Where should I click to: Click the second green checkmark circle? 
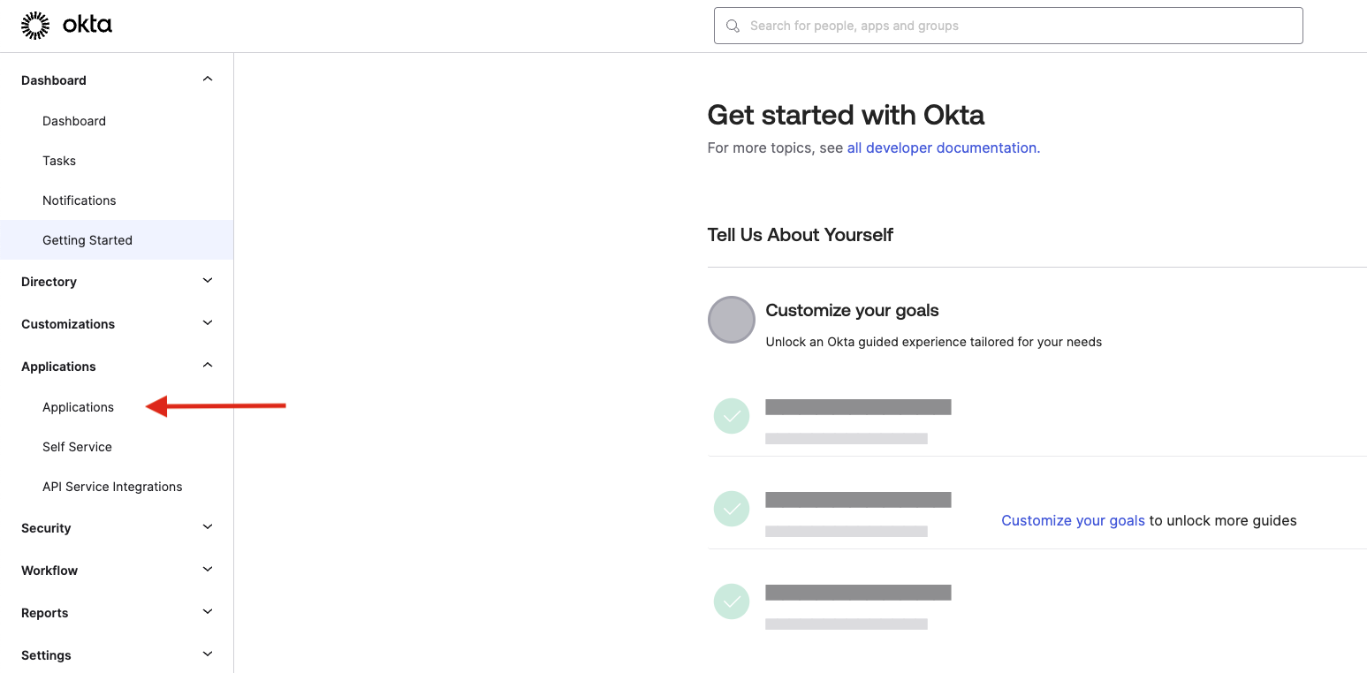tap(732, 509)
